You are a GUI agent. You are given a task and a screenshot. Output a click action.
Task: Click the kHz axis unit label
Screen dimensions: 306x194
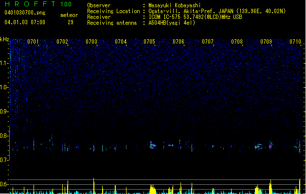pos(4,39)
